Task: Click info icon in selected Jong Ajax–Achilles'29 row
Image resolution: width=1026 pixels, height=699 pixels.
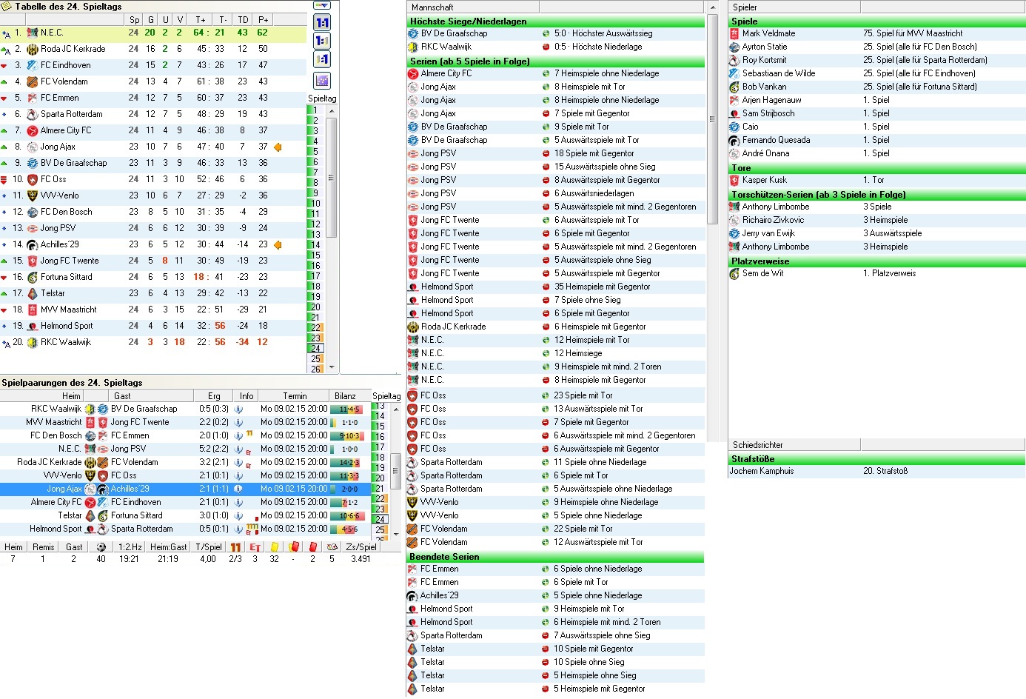Action: pos(238,489)
